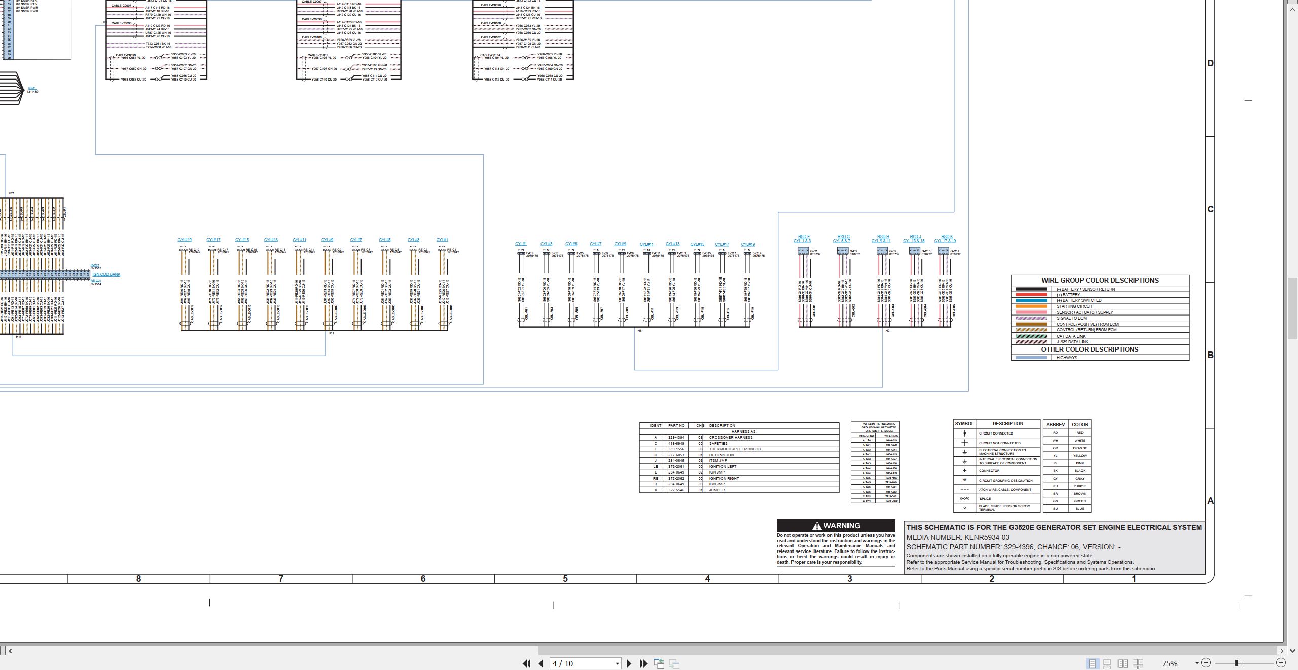Open the RSD G CYL 5 & 7 link
Viewport: 1298px width, 670px height.
tap(842, 239)
